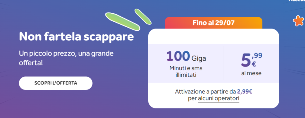Click the Attivazione a partire da text

pyautogui.click(x=206, y=92)
